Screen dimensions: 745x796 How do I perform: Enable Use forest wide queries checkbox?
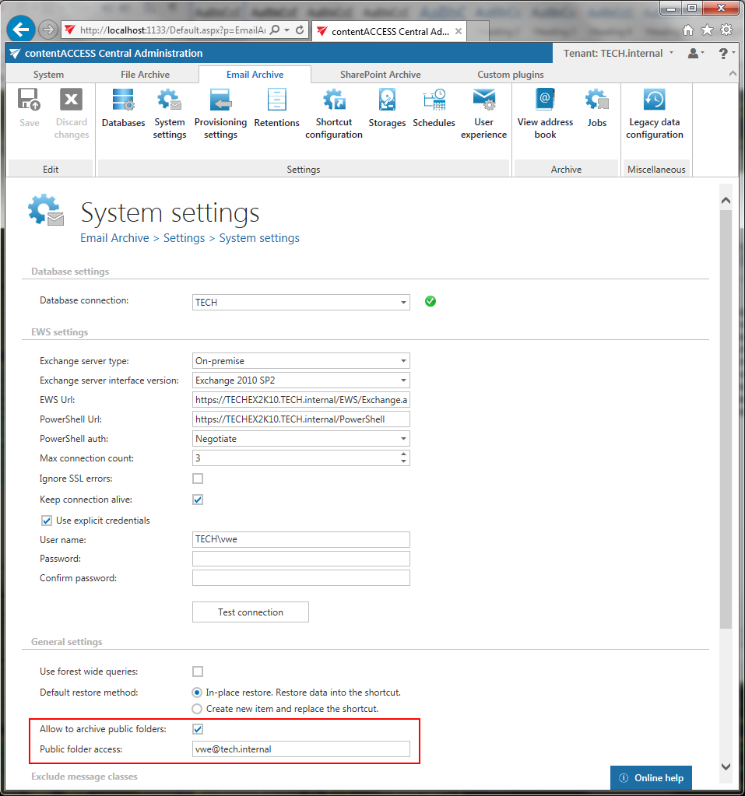tap(198, 672)
